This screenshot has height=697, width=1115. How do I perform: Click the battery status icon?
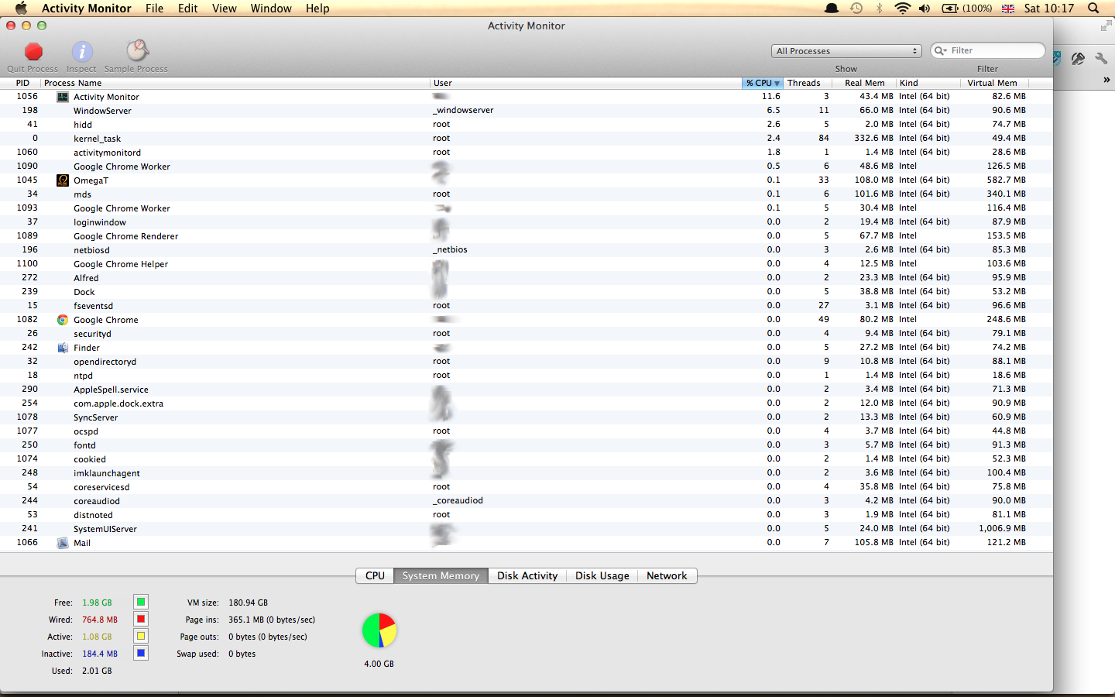950,8
